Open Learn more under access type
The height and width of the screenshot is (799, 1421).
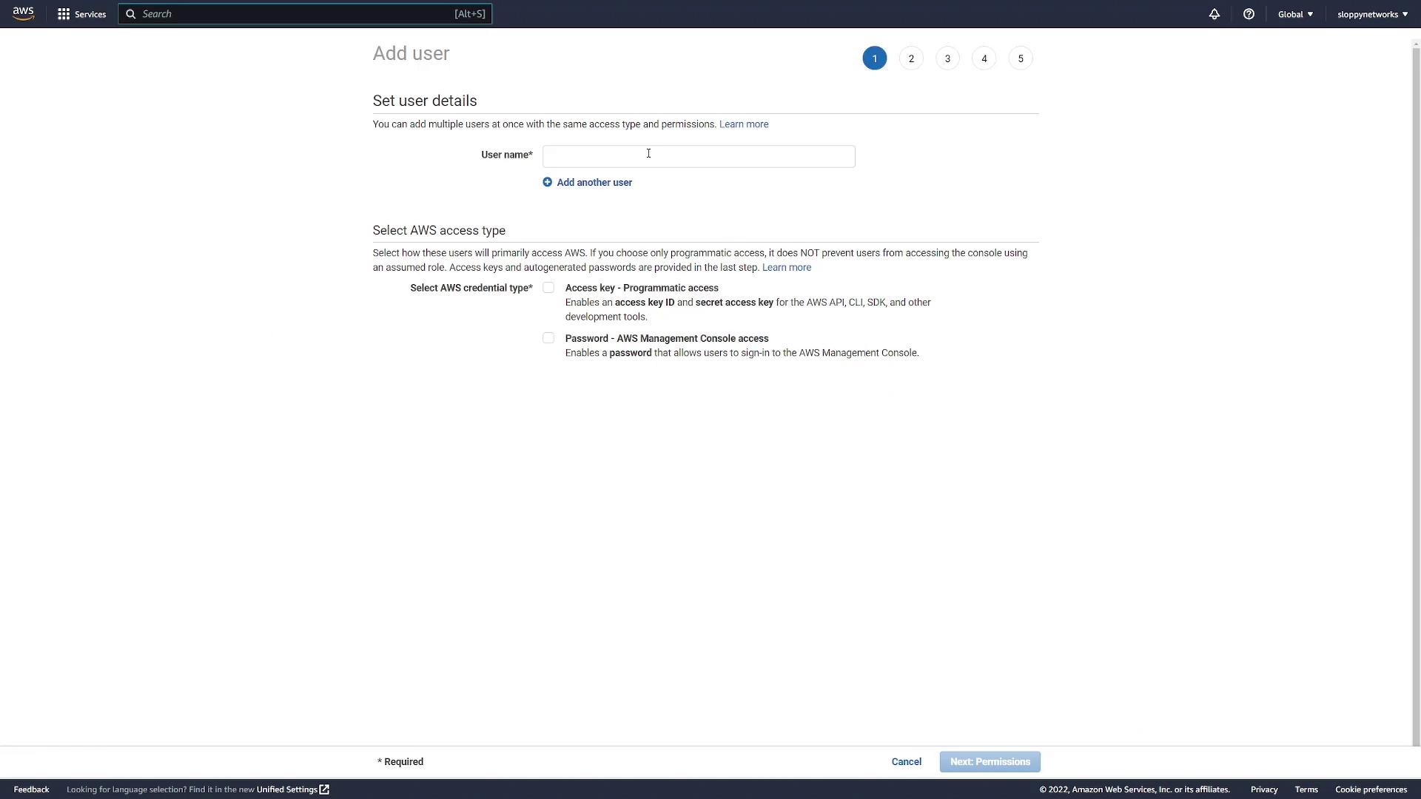[x=787, y=267]
